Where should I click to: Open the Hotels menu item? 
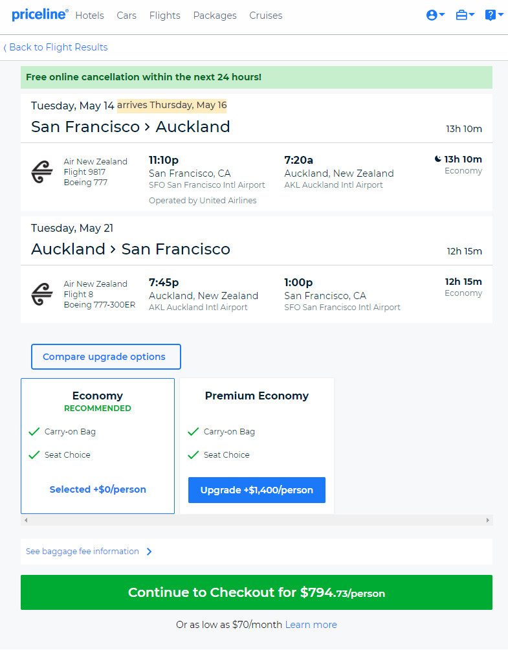(x=89, y=16)
